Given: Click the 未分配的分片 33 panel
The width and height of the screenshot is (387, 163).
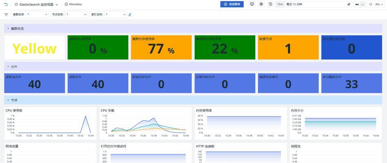Looking at the screenshot, I should click(352, 83).
